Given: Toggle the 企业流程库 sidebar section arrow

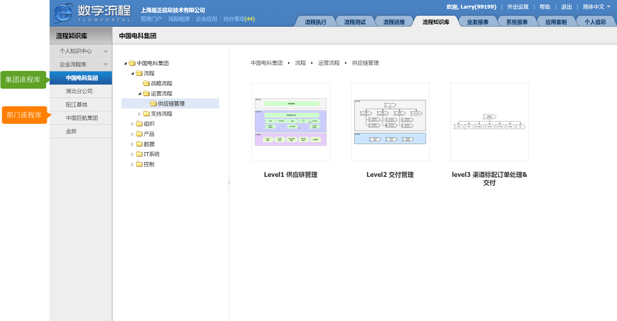Looking at the screenshot, I should click(105, 64).
